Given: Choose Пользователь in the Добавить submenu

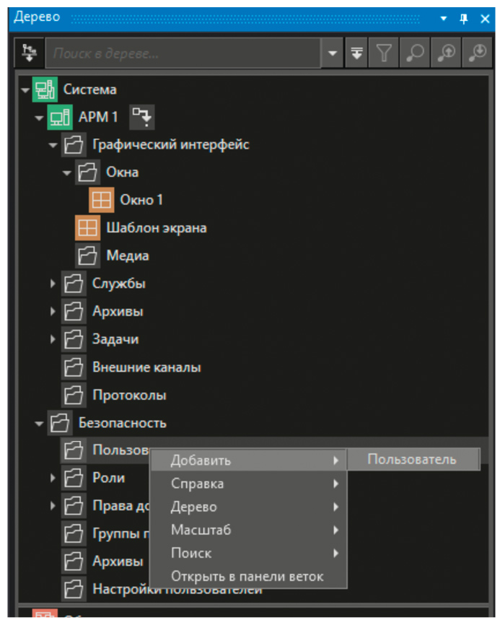Looking at the screenshot, I should point(412,459).
